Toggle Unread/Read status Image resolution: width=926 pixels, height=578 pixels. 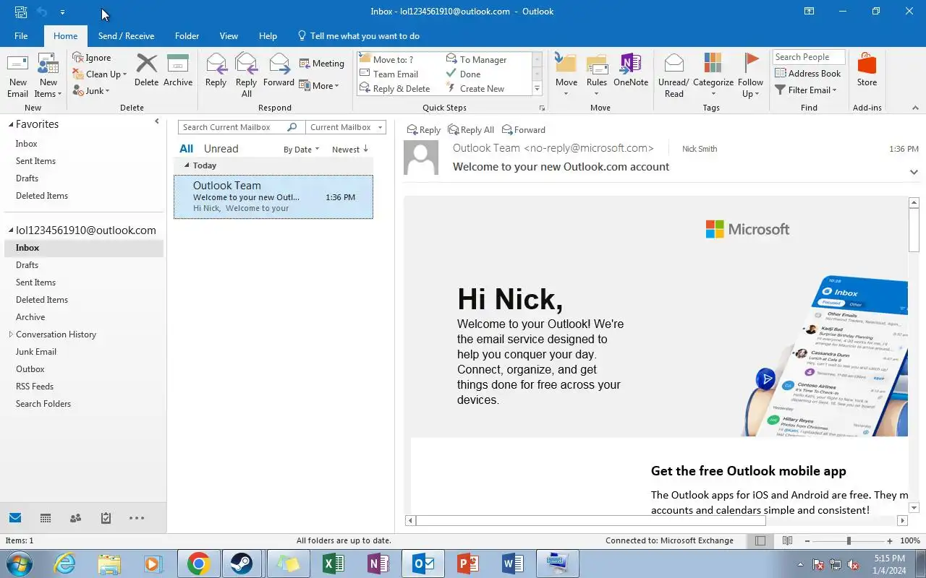(x=674, y=76)
